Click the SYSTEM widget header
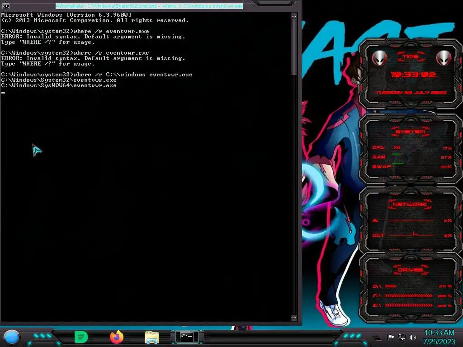Image resolution: width=463 pixels, height=347 pixels. (x=411, y=131)
